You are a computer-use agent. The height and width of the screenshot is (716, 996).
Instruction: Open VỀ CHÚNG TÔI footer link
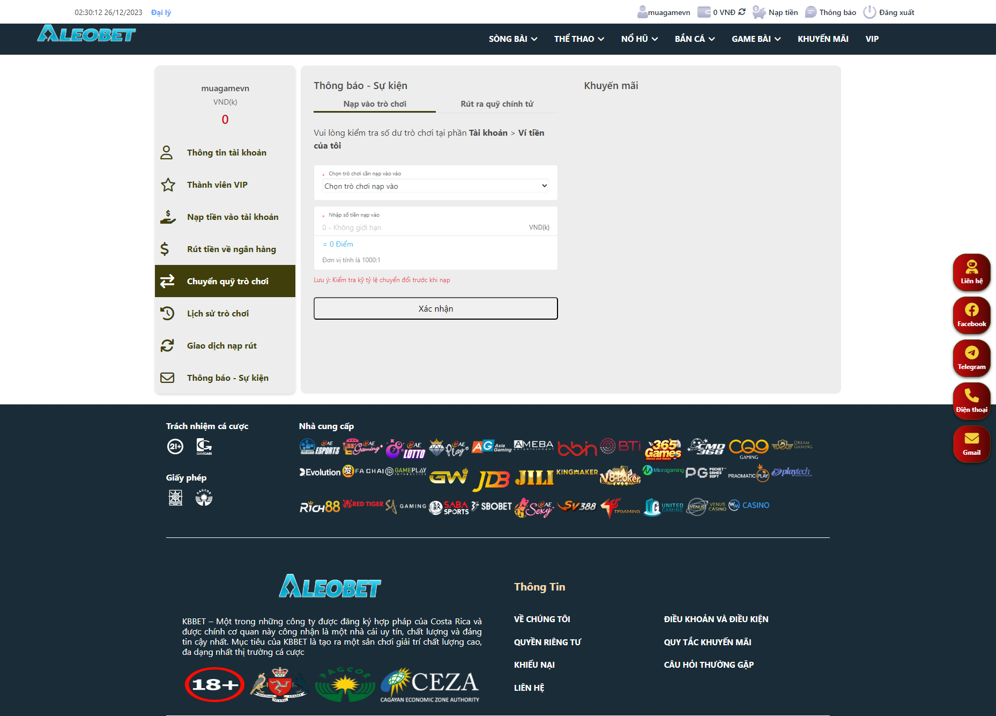[542, 619]
